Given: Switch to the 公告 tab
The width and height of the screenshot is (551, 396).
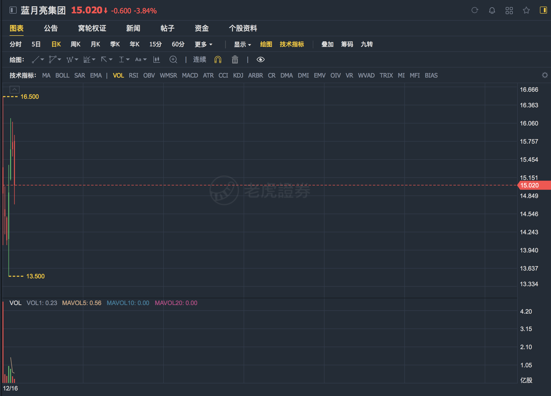Looking at the screenshot, I should (51, 28).
